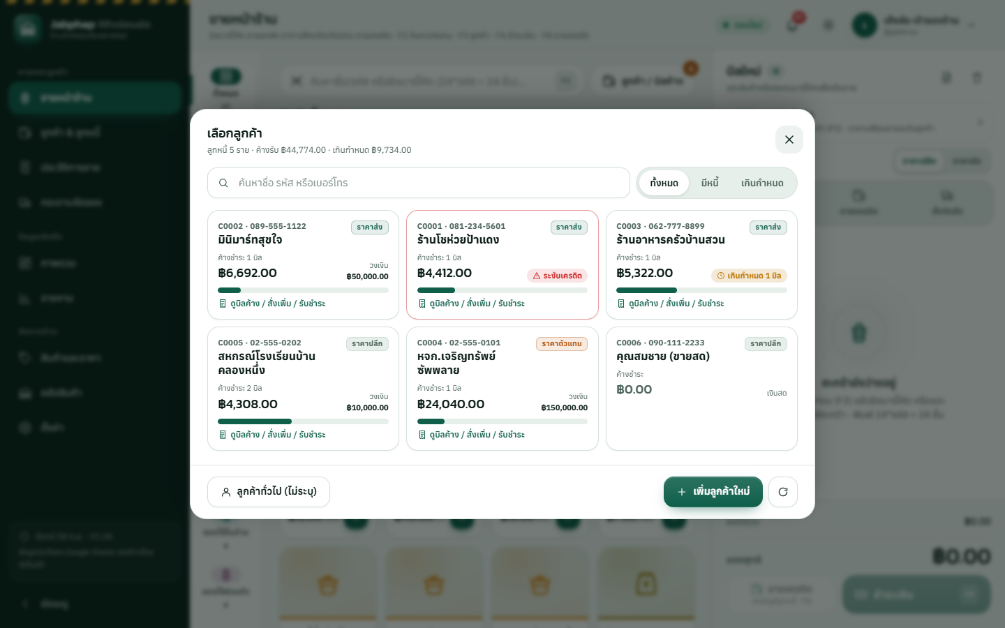
Task: Click the receipt icon on the สหกรณ์โรงเรียนบ้านคลองหนึ่ง card
Action: pyautogui.click(x=223, y=435)
